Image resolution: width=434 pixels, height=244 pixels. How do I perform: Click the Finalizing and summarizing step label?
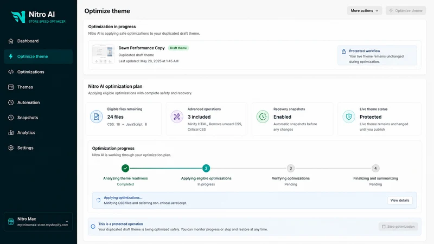(375, 178)
